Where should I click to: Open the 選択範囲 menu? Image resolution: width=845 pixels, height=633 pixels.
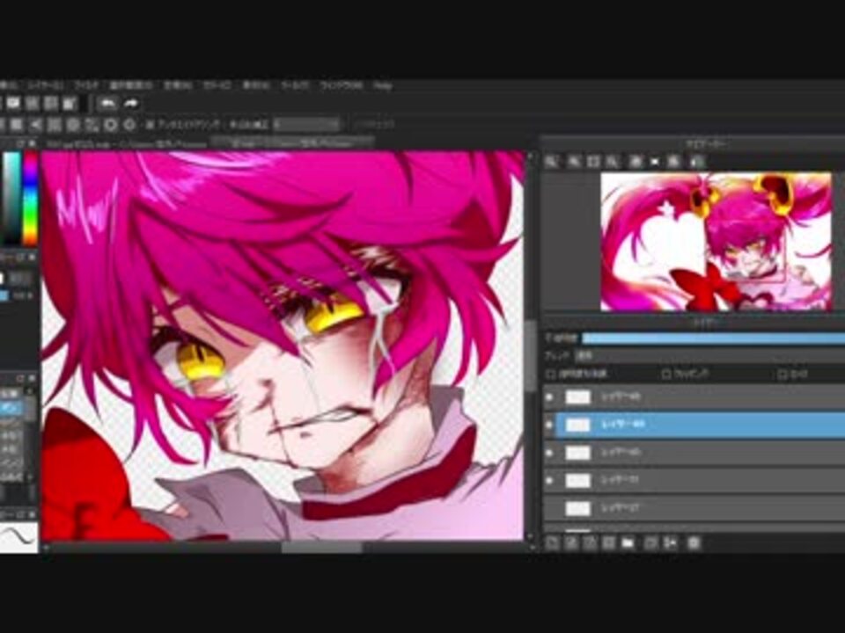point(131,85)
